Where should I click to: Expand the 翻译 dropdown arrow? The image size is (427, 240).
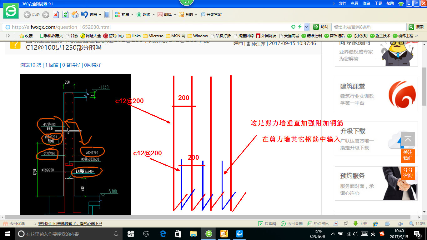[174, 15]
